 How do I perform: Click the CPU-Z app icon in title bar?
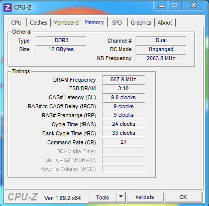point(8,8)
